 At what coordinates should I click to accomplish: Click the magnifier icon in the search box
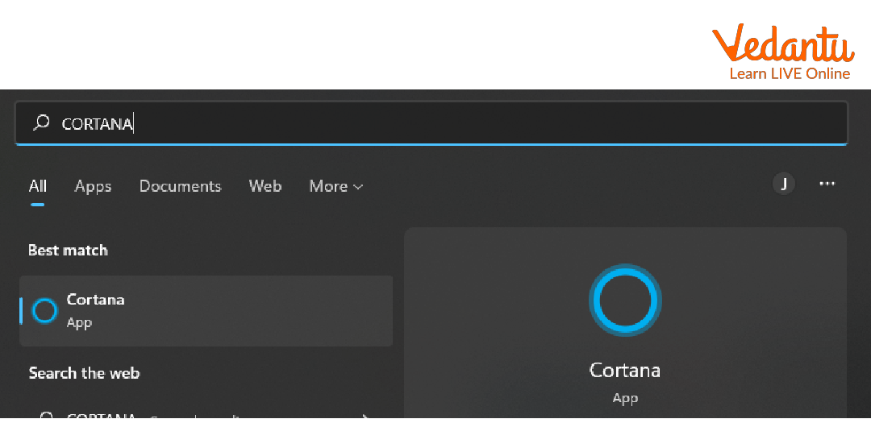(41, 122)
